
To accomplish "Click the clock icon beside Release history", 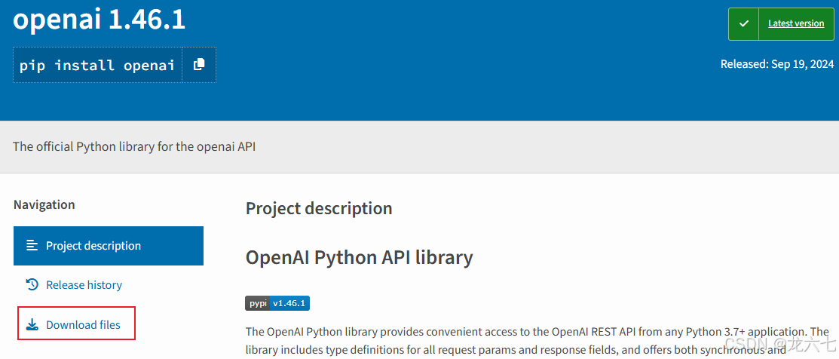I will (32, 284).
